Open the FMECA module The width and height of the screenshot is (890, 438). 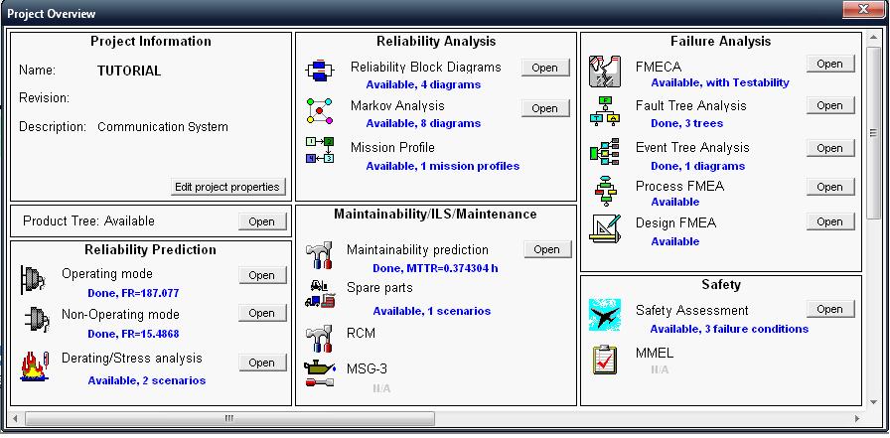coord(829,65)
